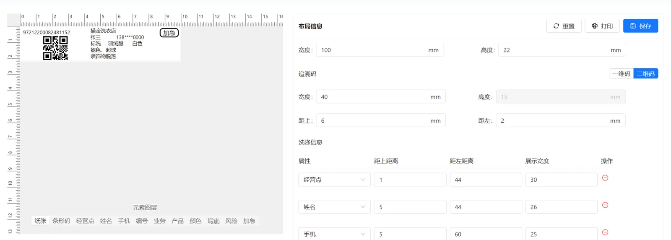This screenshot has height=240, width=671.
Task: Select 二维码 QR code type
Action: (646, 74)
